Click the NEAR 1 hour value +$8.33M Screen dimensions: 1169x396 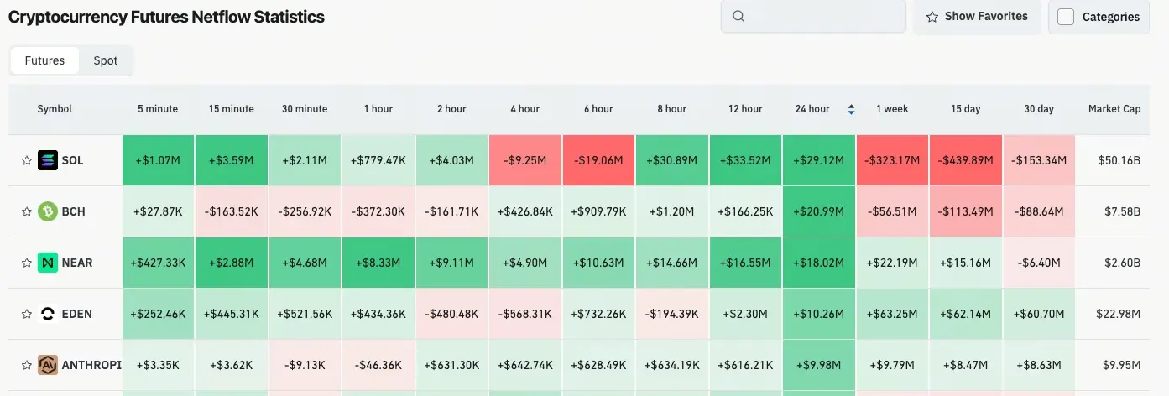pyautogui.click(x=378, y=263)
